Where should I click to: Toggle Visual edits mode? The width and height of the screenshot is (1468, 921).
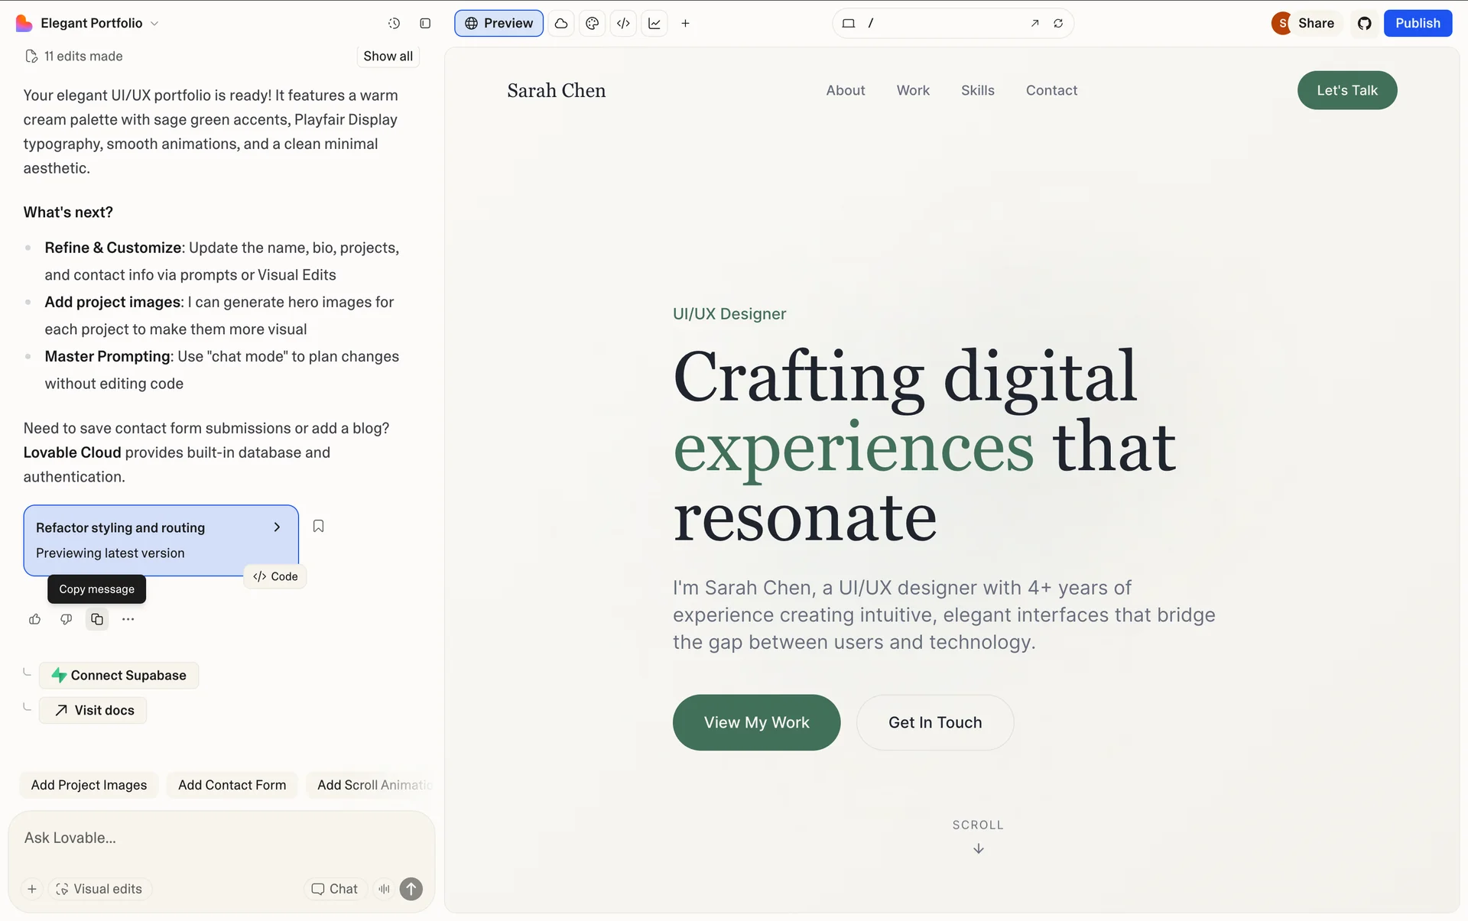(x=99, y=889)
